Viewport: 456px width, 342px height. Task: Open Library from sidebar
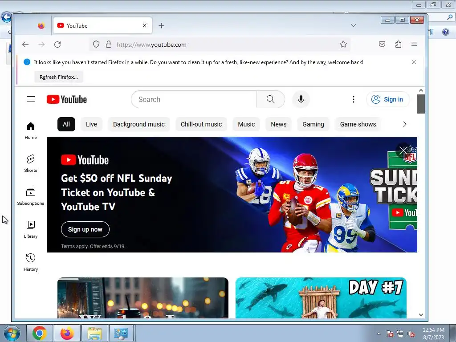click(x=31, y=229)
